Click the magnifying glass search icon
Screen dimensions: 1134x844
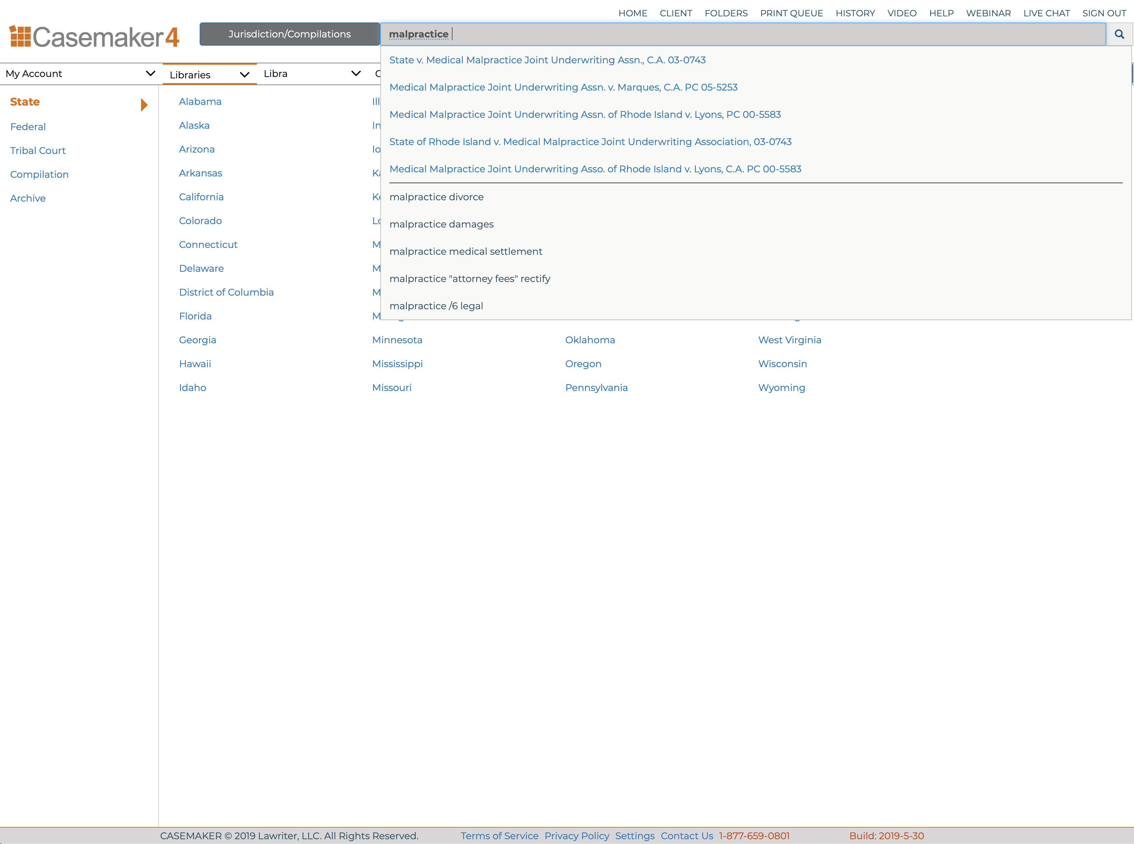point(1119,34)
